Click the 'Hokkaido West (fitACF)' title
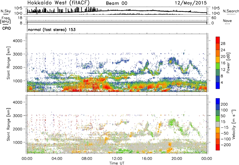This screenshot has width=239, height=165. [x=58, y=3]
